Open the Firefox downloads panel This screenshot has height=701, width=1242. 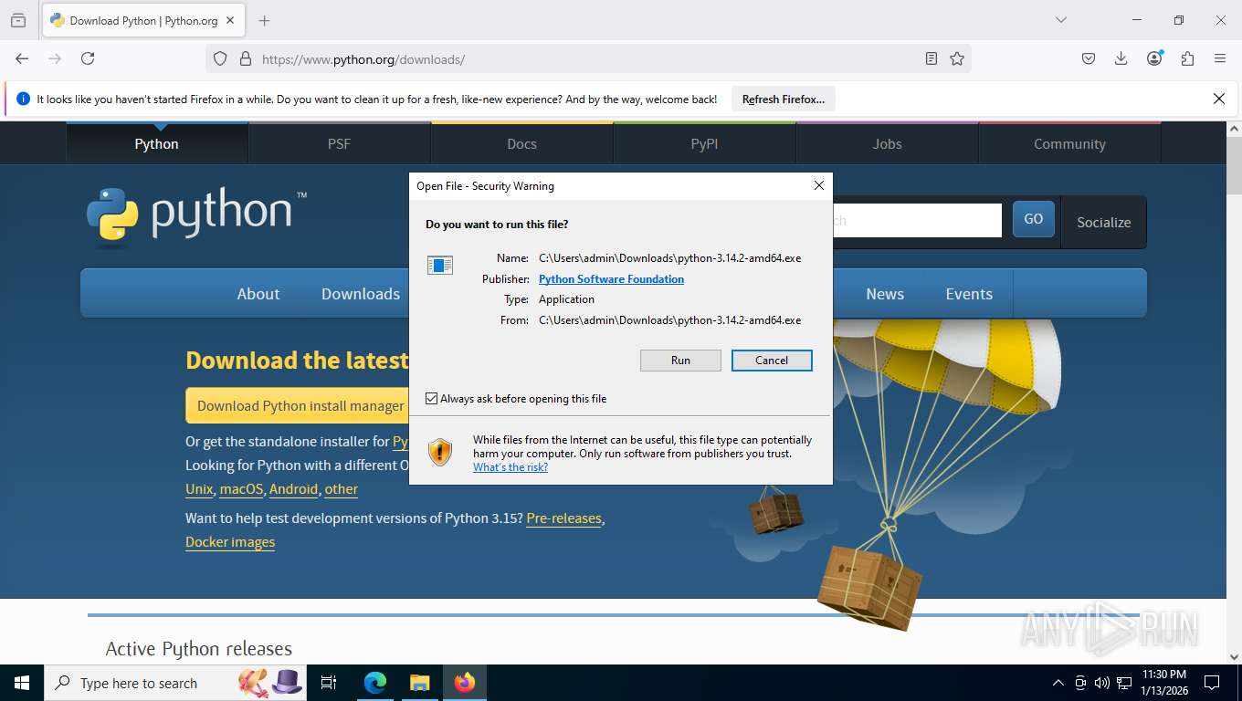tap(1121, 58)
